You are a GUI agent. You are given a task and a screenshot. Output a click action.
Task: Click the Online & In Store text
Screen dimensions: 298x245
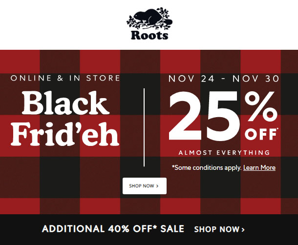(x=65, y=78)
